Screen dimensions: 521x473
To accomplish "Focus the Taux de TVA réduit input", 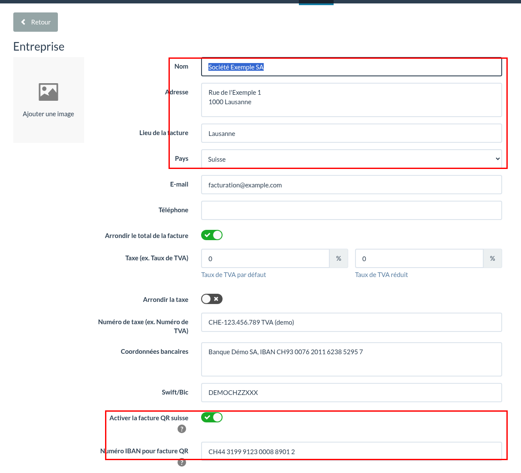I will tap(419, 259).
